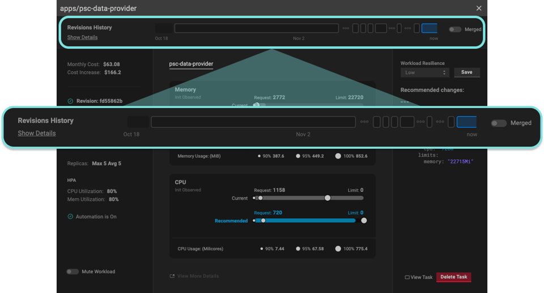
Task: Select the Memory Request 2772 value
Action: pos(279,97)
